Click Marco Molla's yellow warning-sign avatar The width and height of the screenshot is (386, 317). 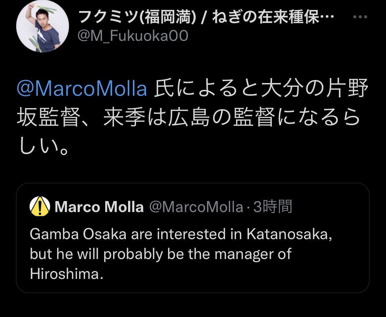(x=40, y=207)
